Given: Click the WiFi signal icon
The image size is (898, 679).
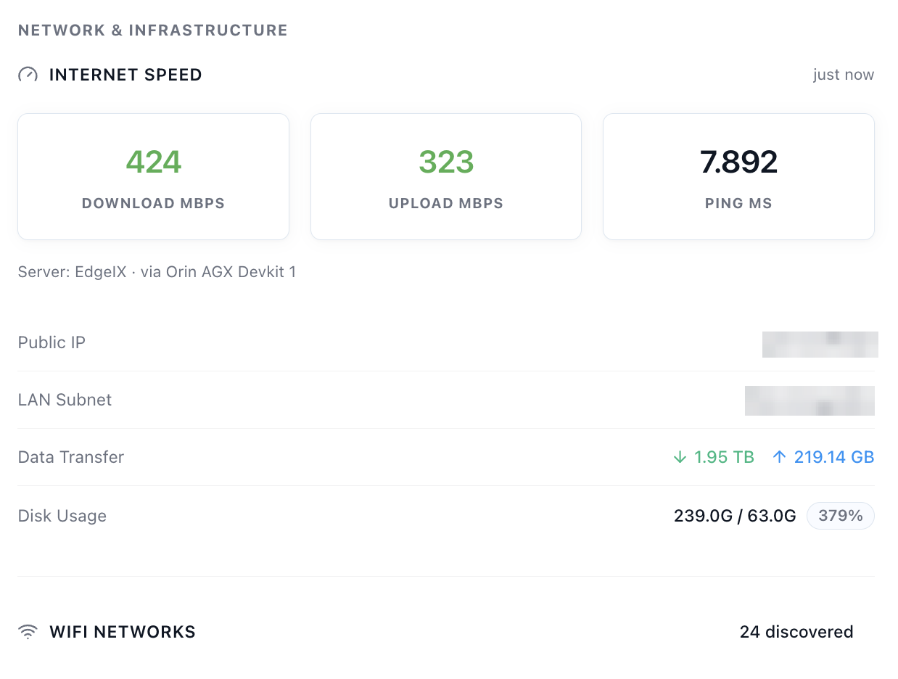Looking at the screenshot, I should pos(28,632).
